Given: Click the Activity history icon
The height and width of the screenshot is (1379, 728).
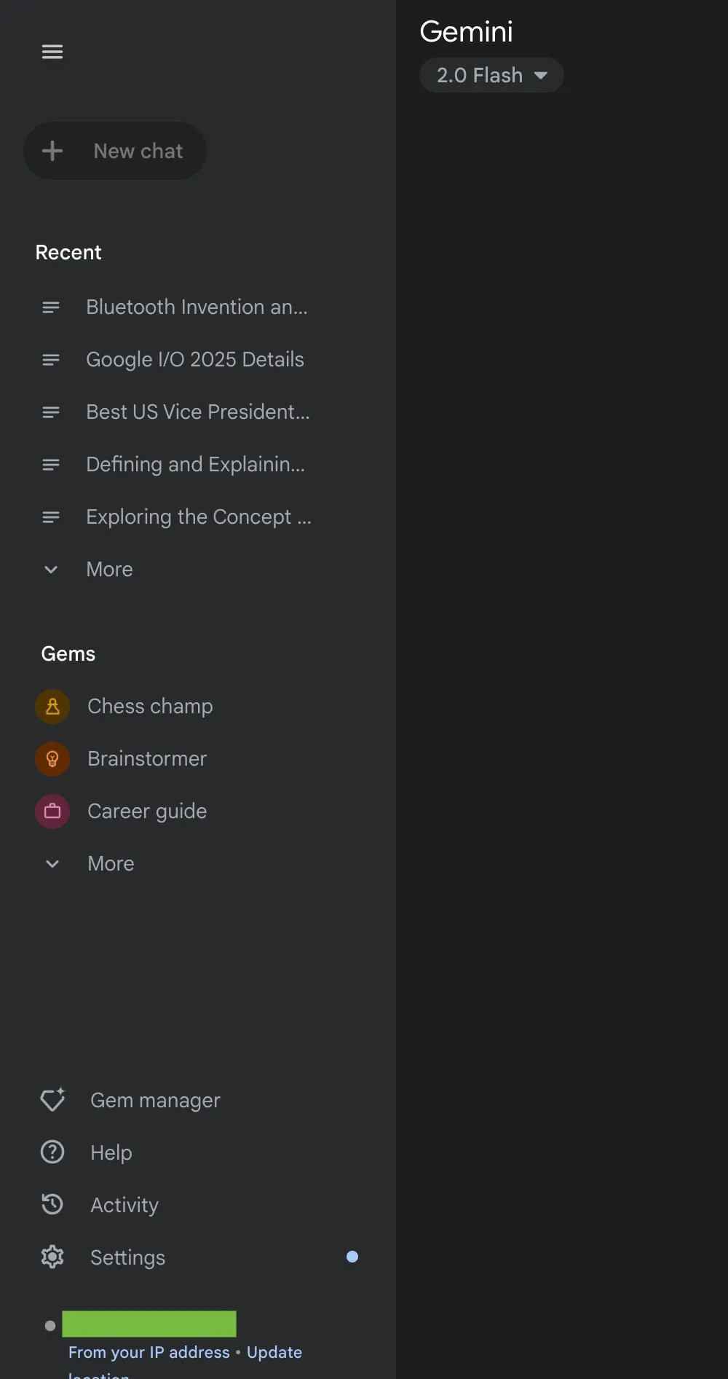Looking at the screenshot, I should click(x=52, y=1204).
